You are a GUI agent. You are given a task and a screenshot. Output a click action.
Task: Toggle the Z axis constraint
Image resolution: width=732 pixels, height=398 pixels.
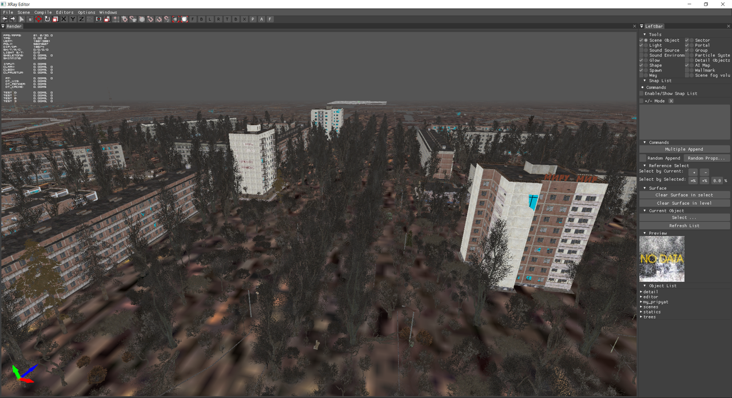(x=81, y=19)
